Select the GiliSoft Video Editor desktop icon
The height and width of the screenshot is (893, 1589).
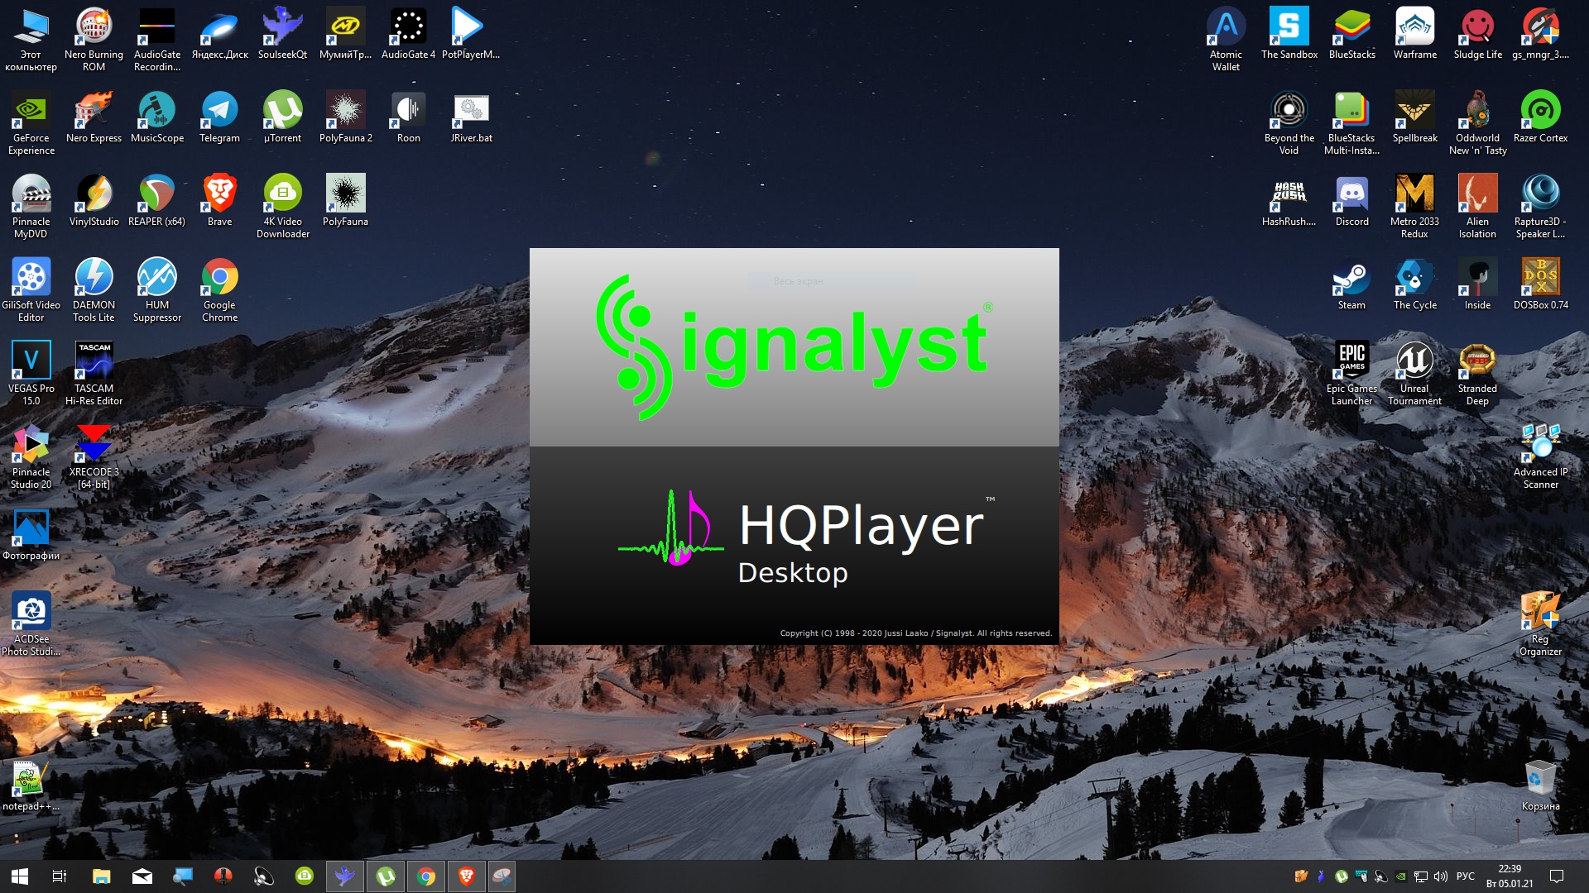point(31,289)
